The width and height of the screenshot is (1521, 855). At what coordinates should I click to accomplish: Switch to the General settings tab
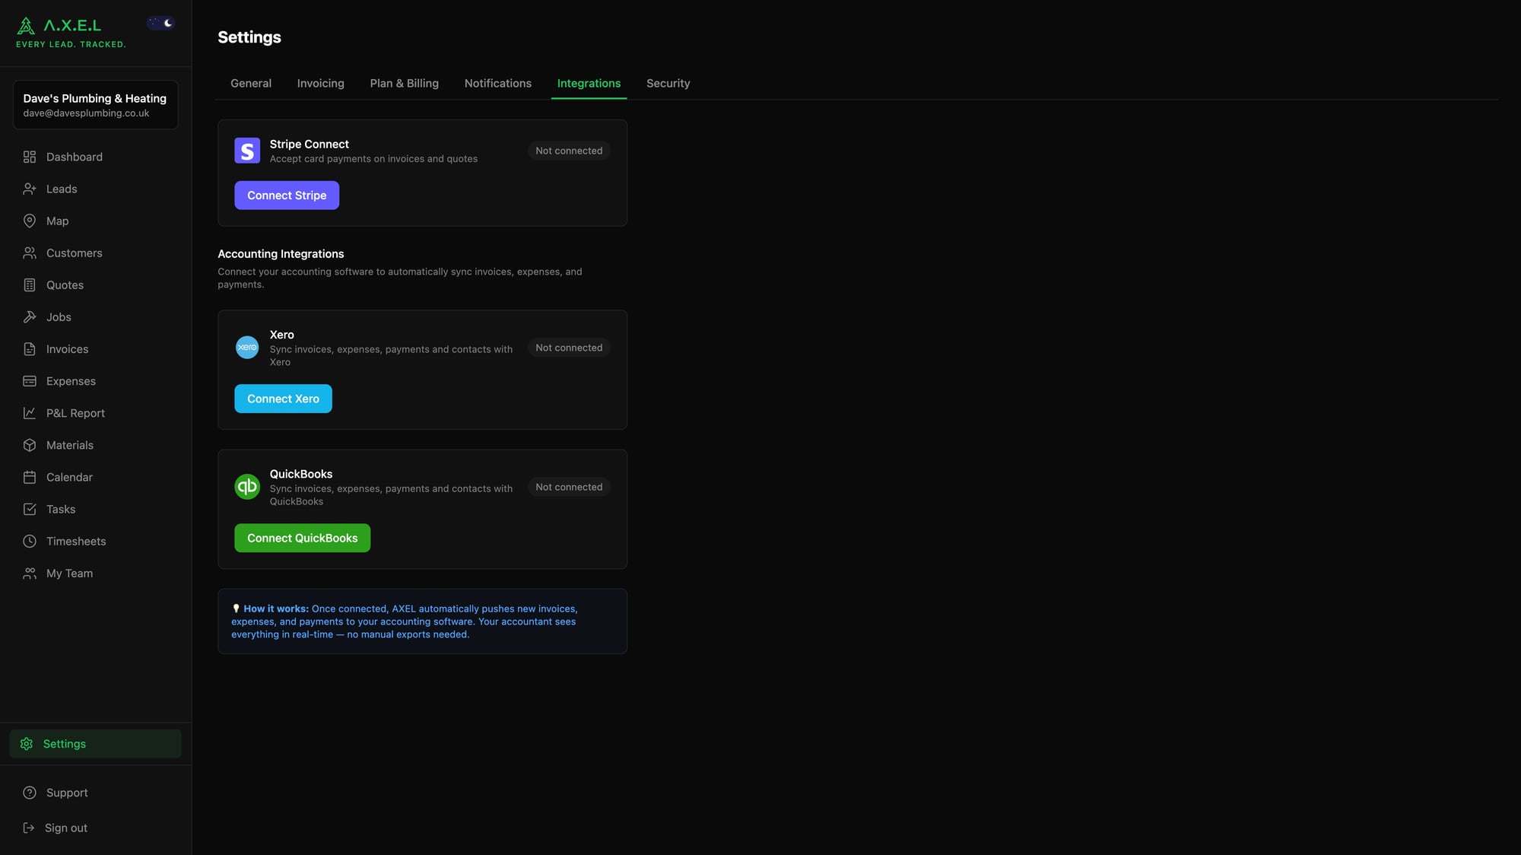point(250,83)
